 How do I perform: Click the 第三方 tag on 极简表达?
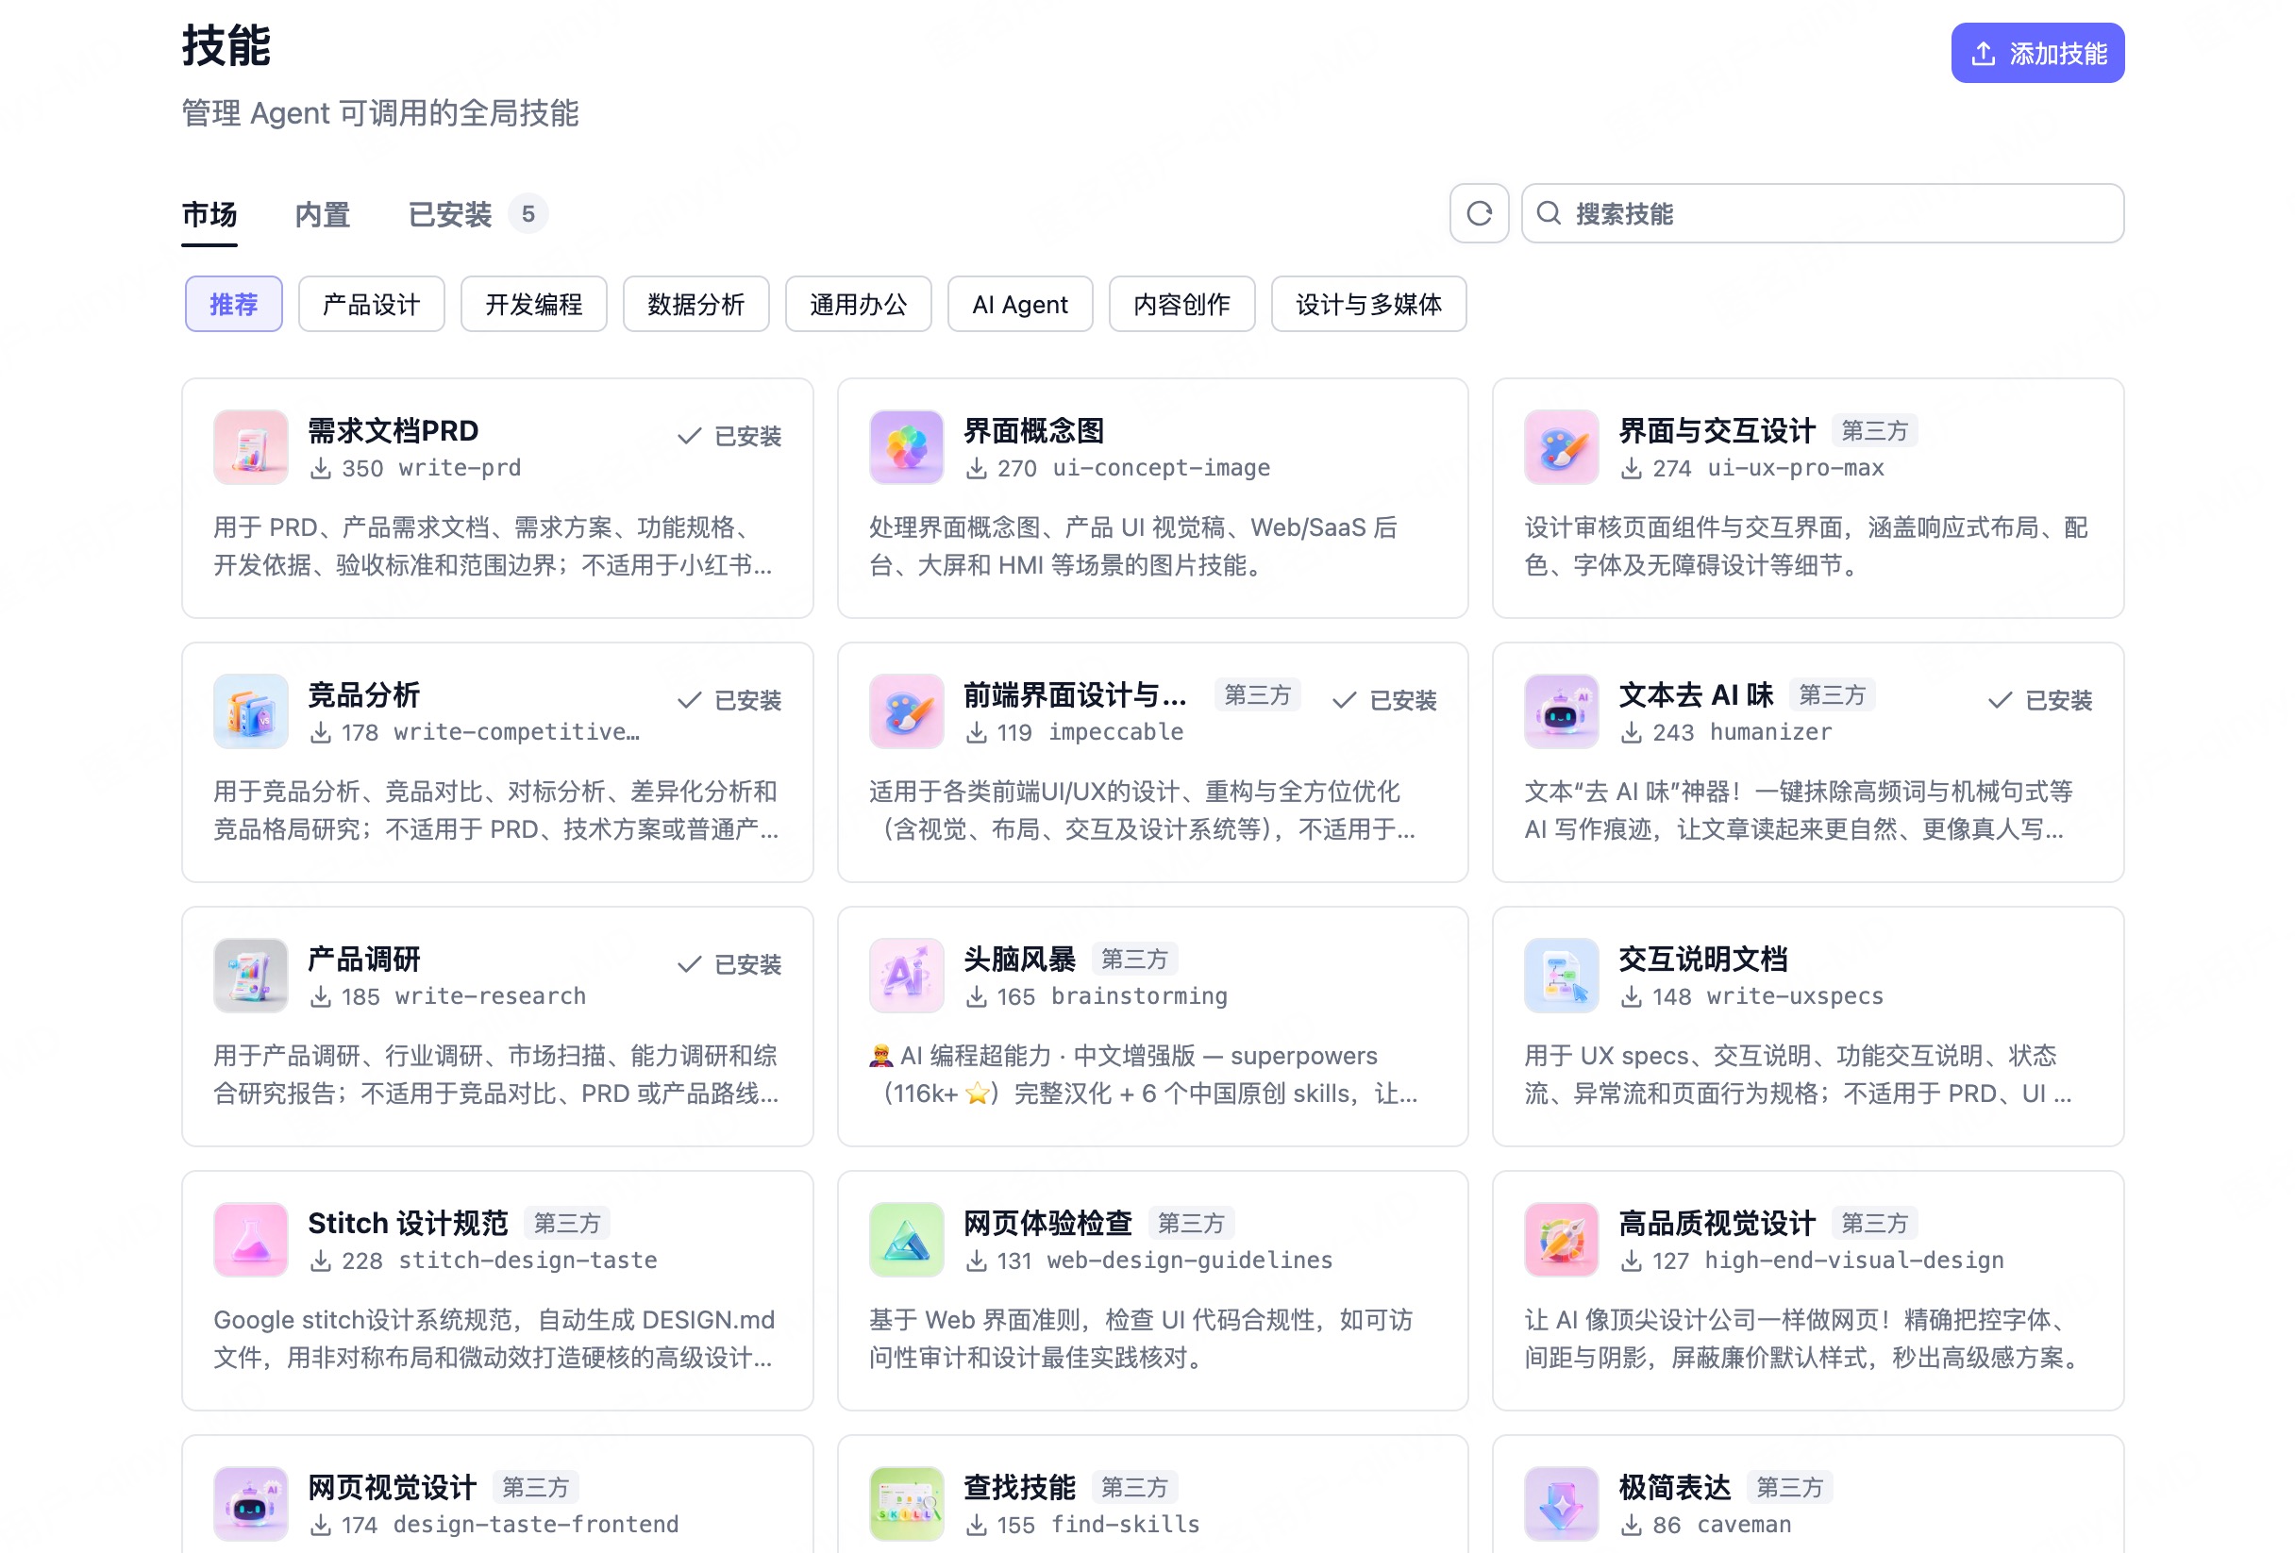pos(1788,1487)
